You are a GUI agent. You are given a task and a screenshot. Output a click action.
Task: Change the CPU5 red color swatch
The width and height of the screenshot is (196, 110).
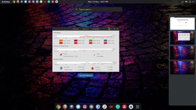61,43
